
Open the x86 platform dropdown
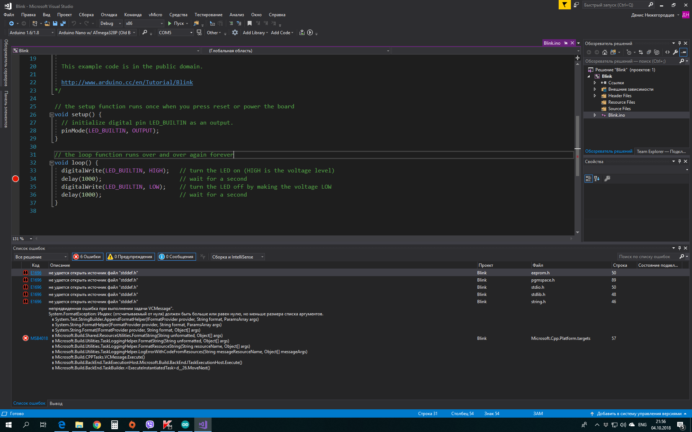(x=144, y=23)
